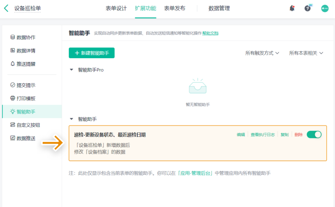Click the 自定义按钮 icon in sidebar
Image resolution: width=335 pixels, height=207 pixels.
pyautogui.click(x=13, y=125)
